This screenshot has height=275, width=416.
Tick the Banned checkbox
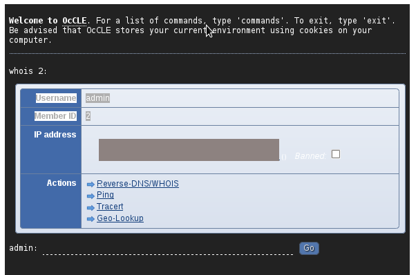[336, 154]
